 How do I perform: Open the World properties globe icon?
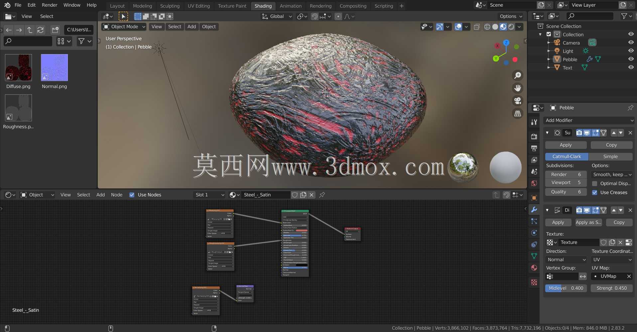(534, 183)
